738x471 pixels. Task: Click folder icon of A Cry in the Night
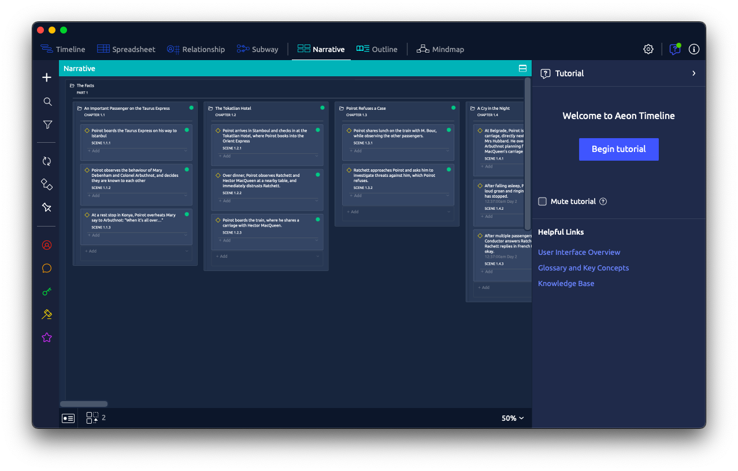coord(473,108)
